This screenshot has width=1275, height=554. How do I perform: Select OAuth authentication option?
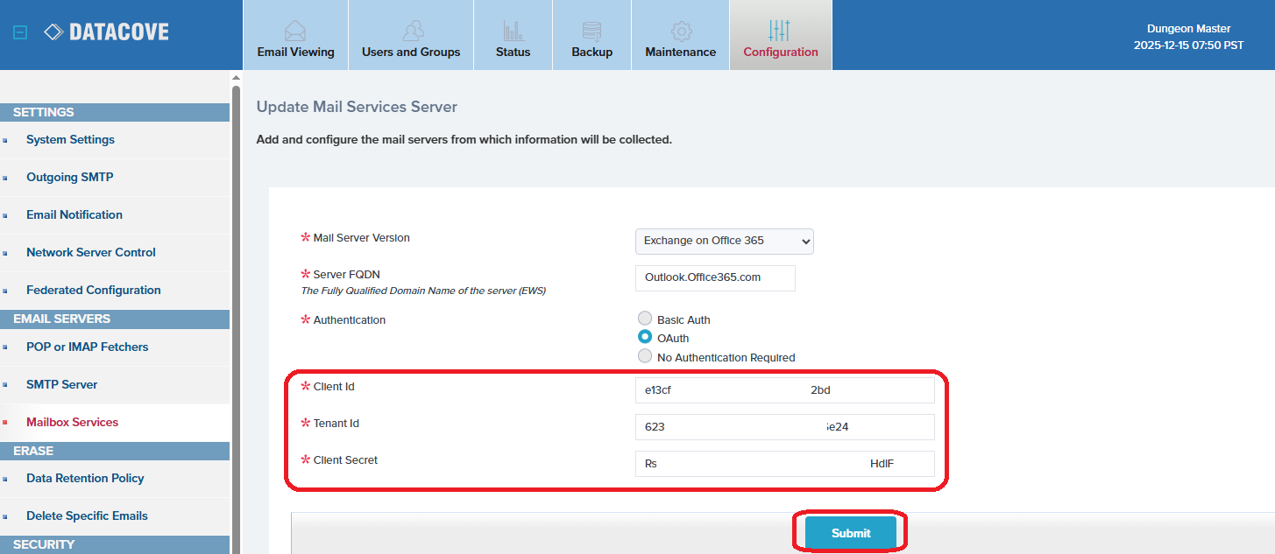tap(645, 338)
